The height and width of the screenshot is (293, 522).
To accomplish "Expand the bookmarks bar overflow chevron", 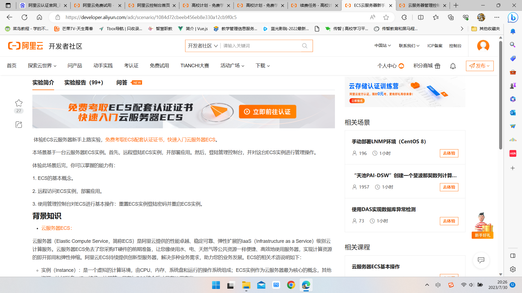I will coord(462,29).
